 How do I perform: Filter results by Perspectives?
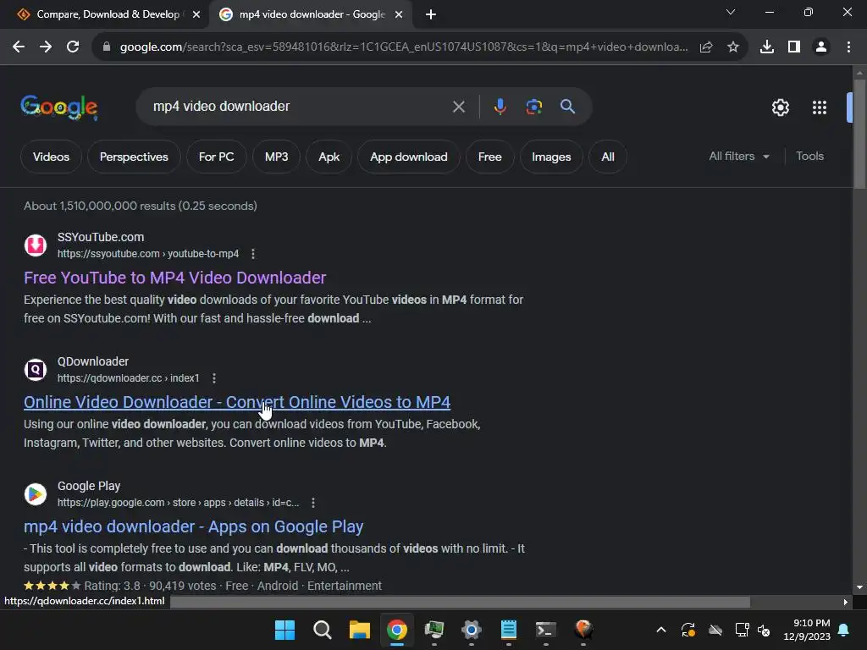(x=134, y=157)
